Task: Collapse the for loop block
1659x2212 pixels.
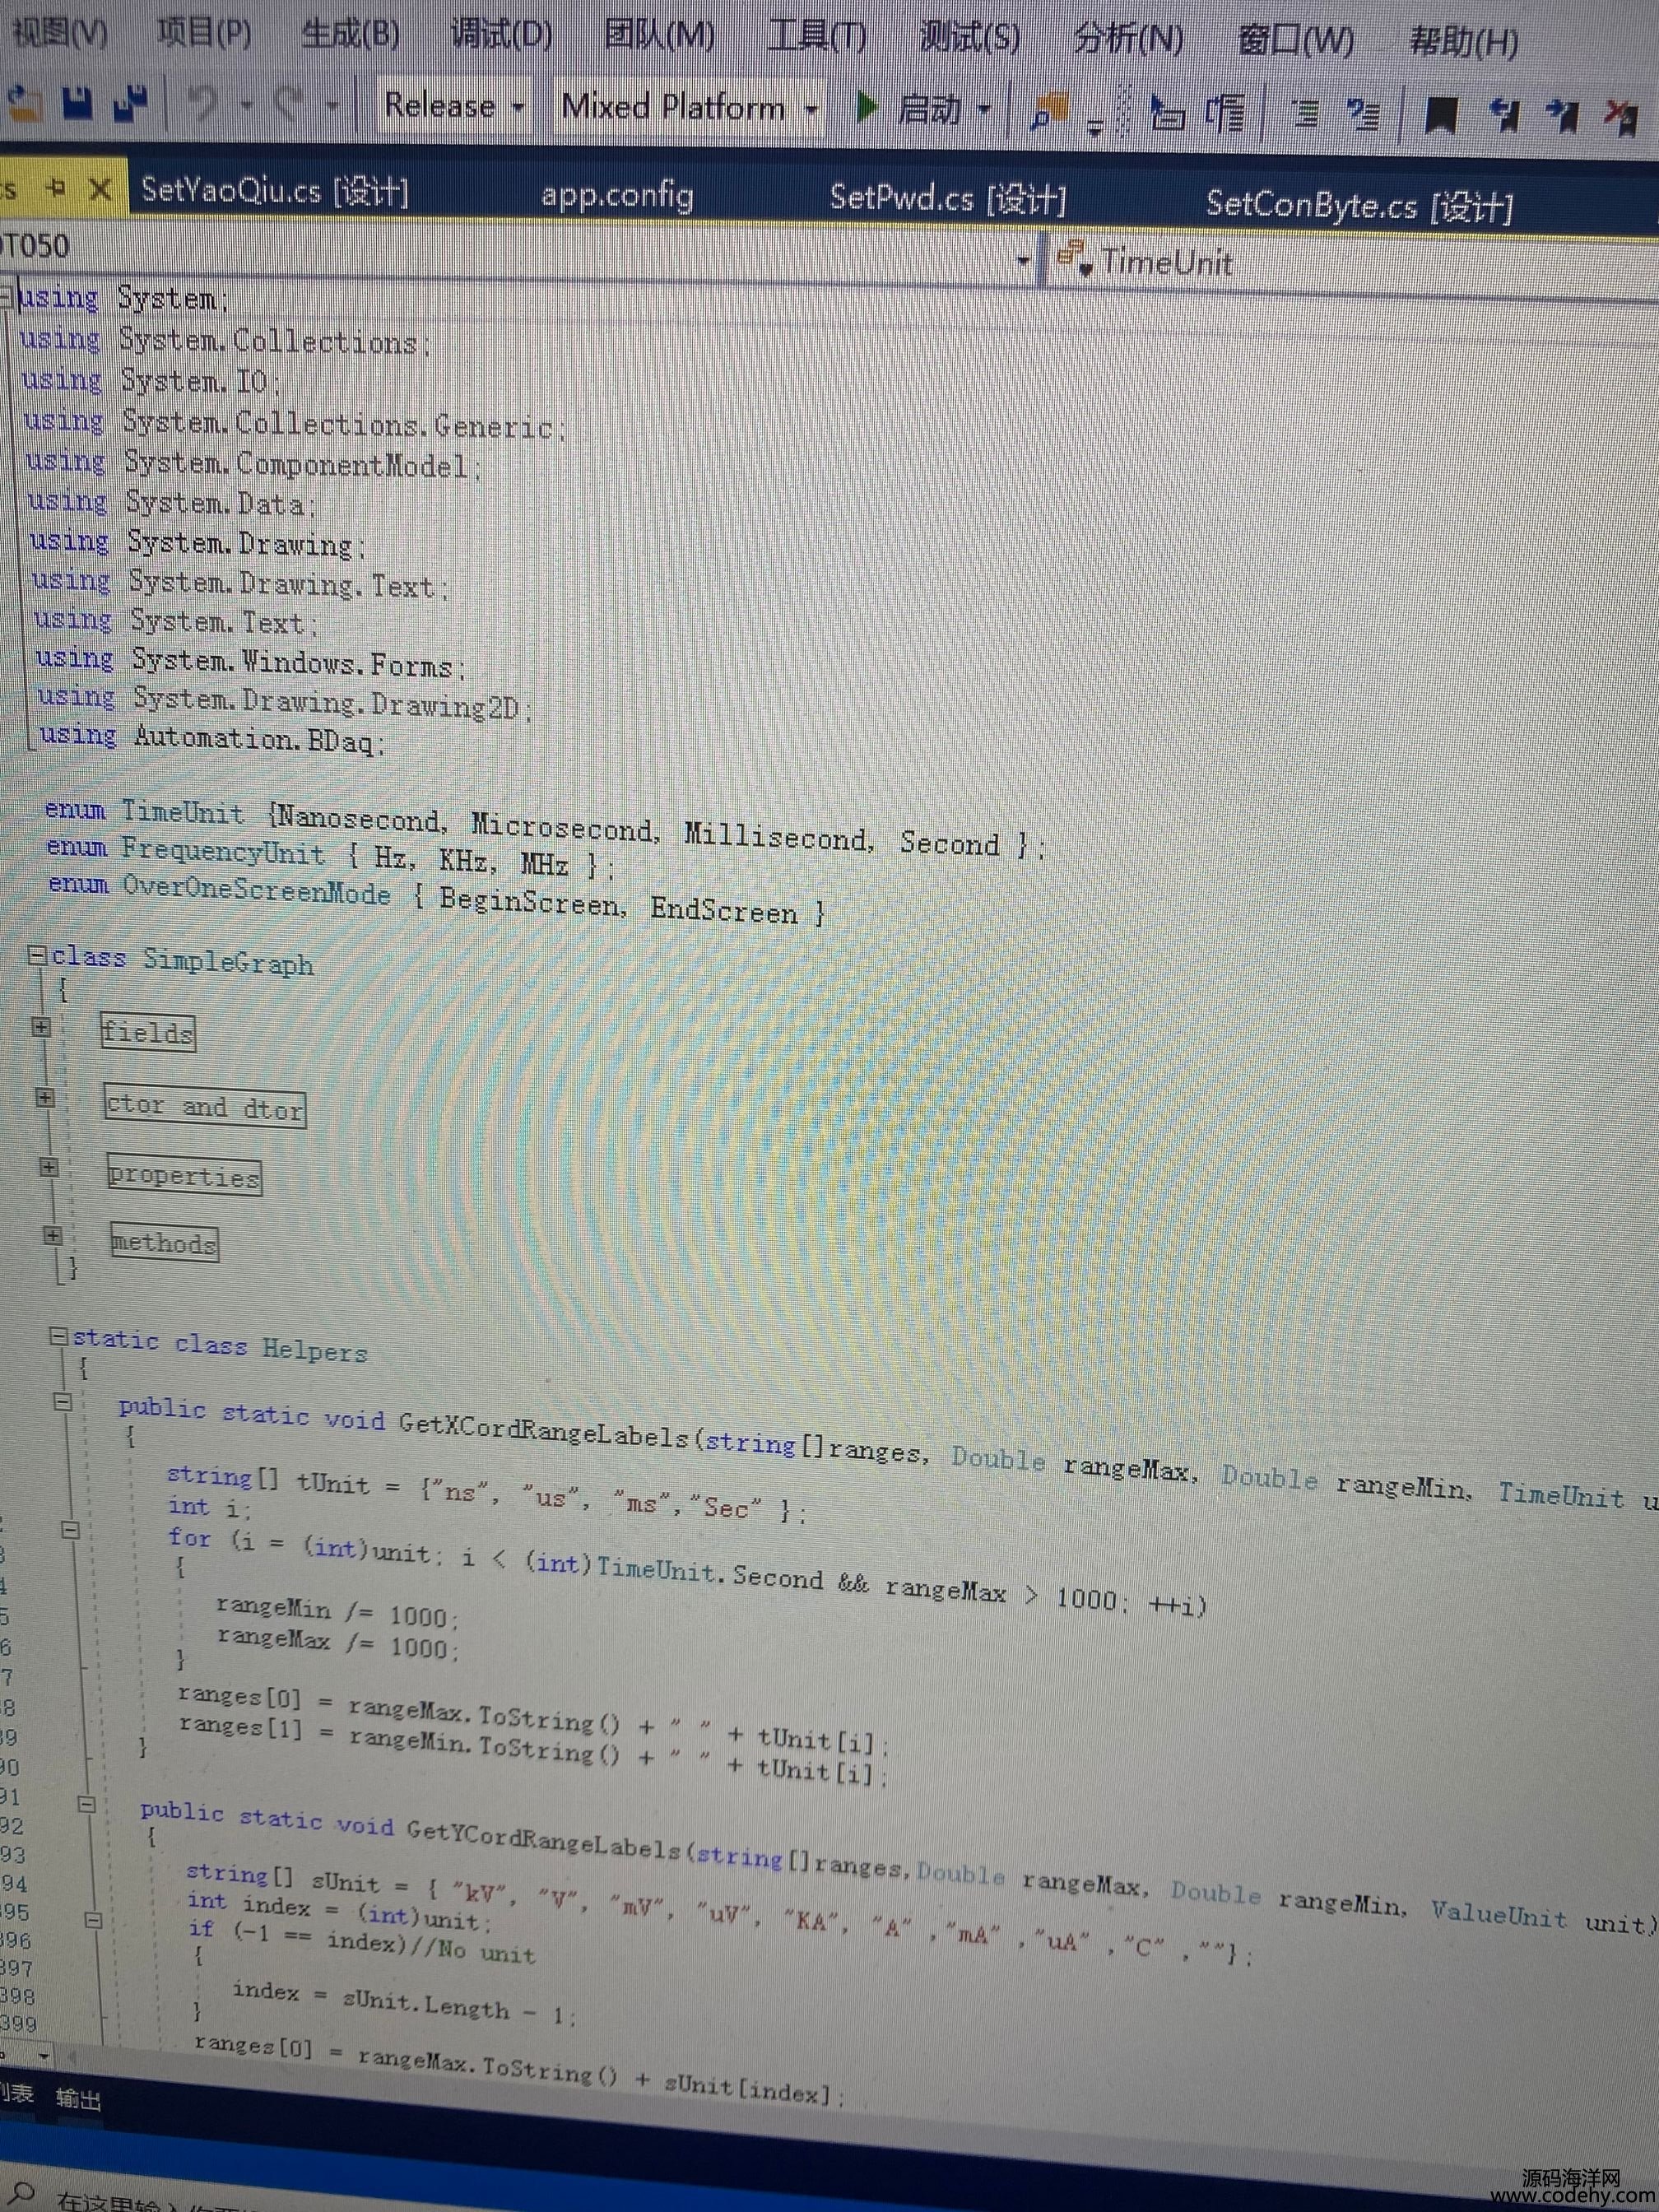Action: pyautogui.click(x=70, y=1530)
